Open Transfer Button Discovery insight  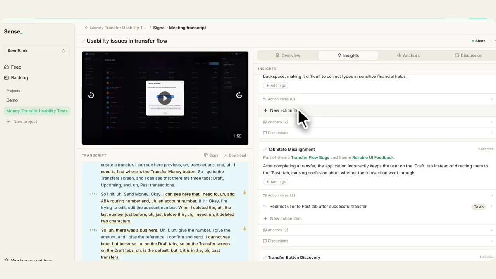click(x=294, y=258)
